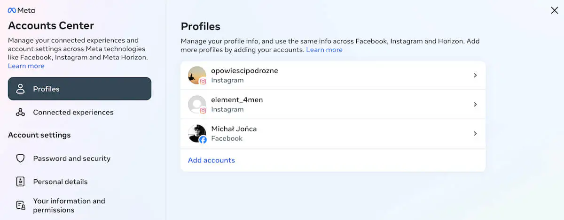Click the Add accounts link
Viewport: 564px width, 220px height.
[211, 160]
